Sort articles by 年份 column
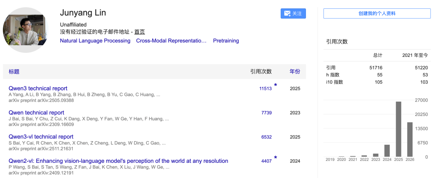Viewport: 433px width, 178px height. pos(295,72)
